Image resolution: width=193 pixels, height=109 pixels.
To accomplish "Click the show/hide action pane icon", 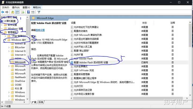I will 33,12.
